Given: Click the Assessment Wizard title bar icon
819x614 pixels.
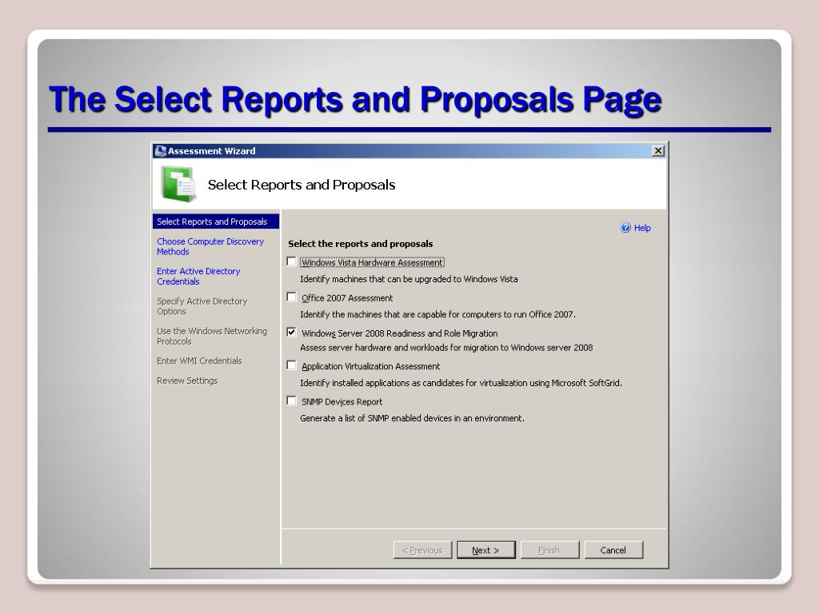Looking at the screenshot, I should click(x=160, y=151).
